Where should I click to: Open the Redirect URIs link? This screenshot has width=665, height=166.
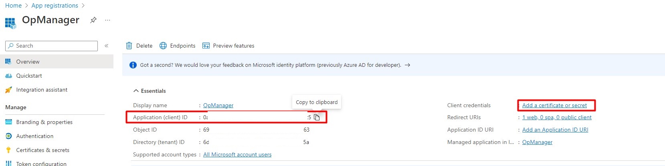point(557,117)
